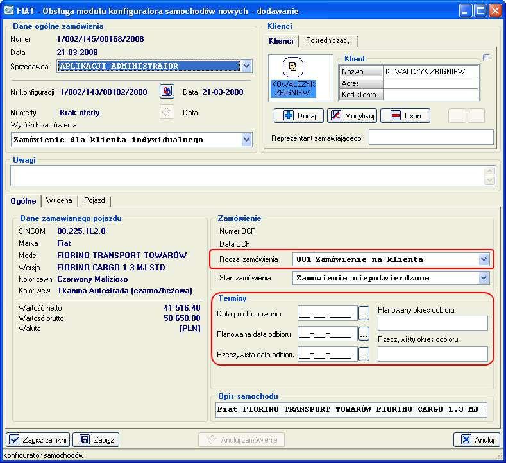
Task: Open calendar picker for Rzeczywista data odbioru
Action: click(364, 354)
